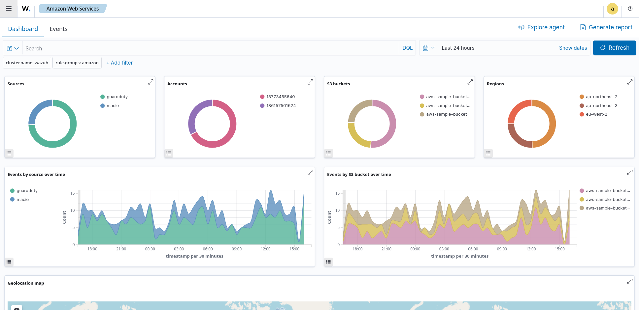Click the Wazuh logo home icon
639x310 pixels.
pyautogui.click(x=26, y=9)
